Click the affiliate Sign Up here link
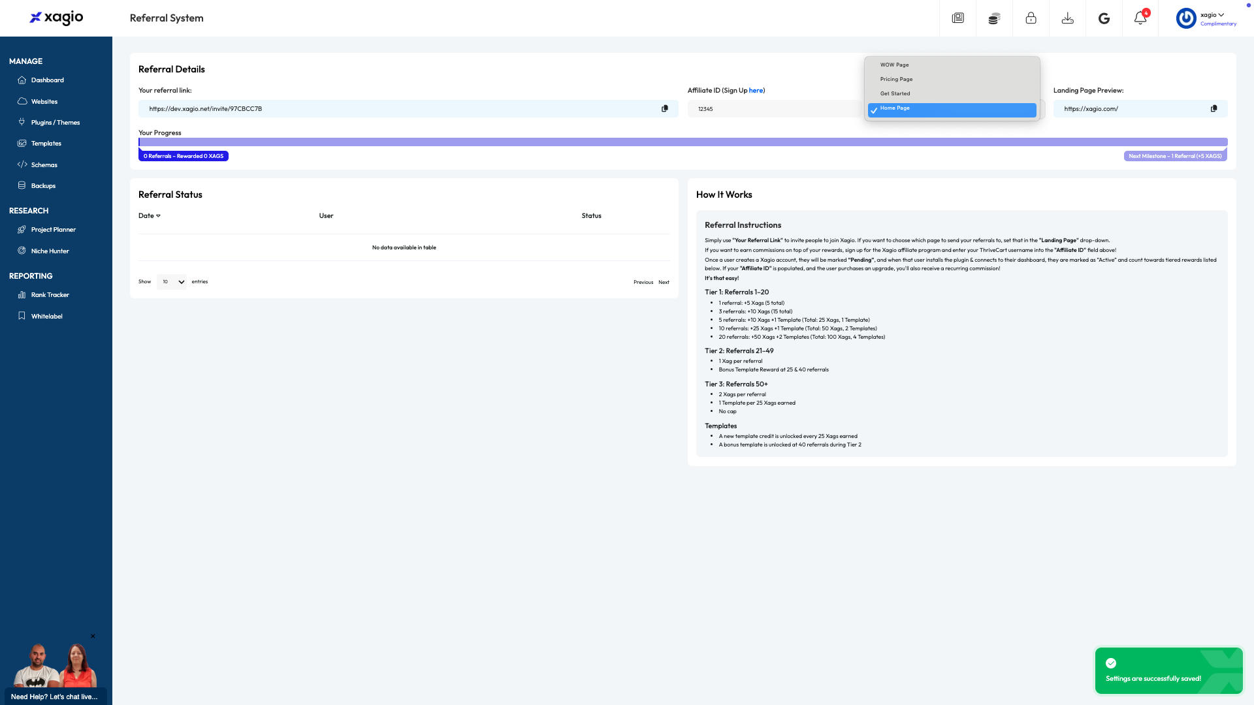The width and height of the screenshot is (1254, 705). coord(756,91)
